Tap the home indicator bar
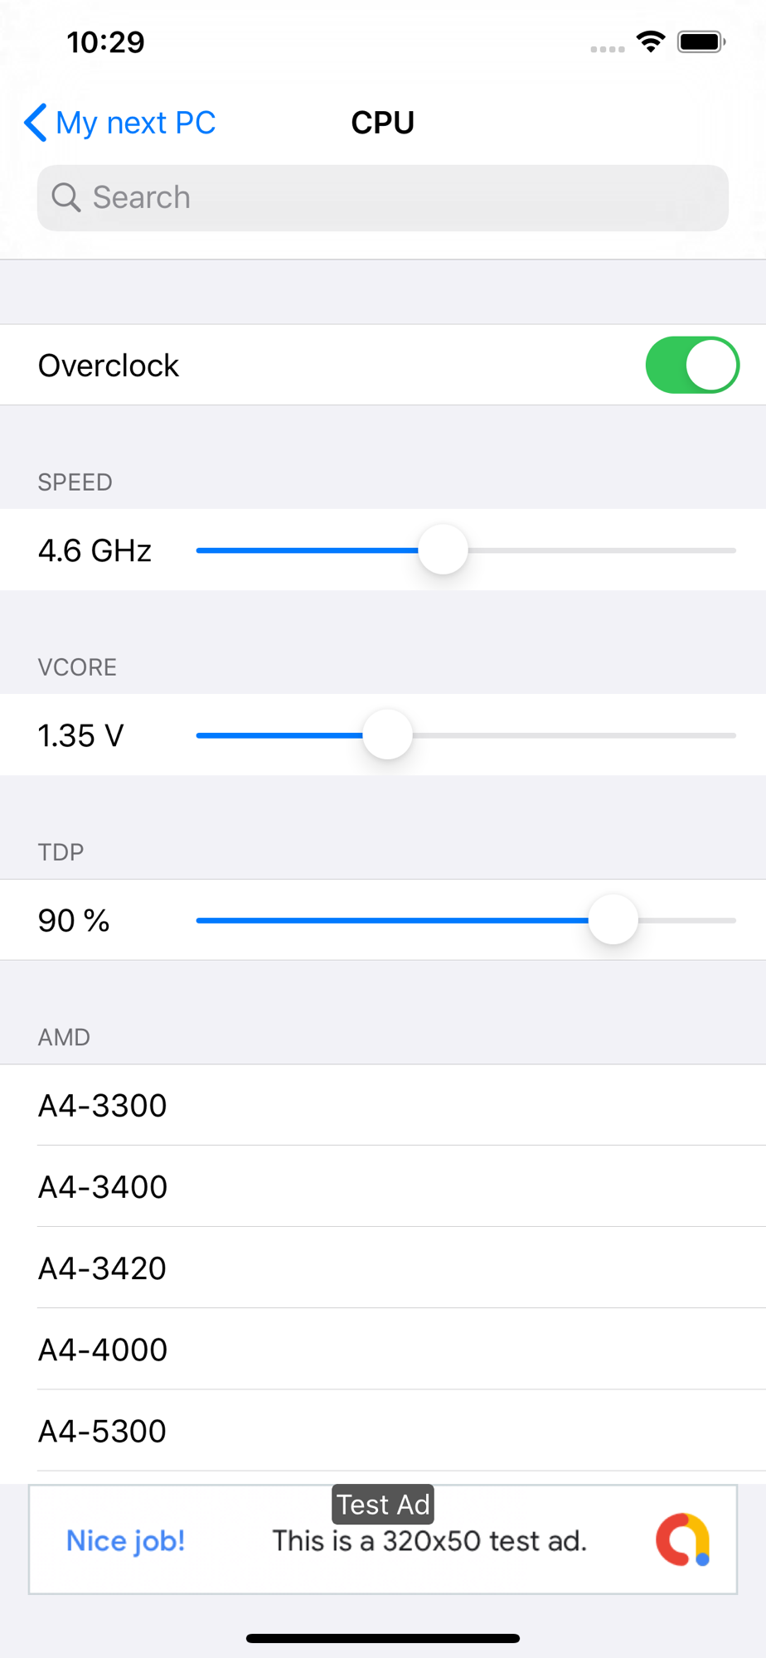The height and width of the screenshot is (1658, 766). (383, 1638)
